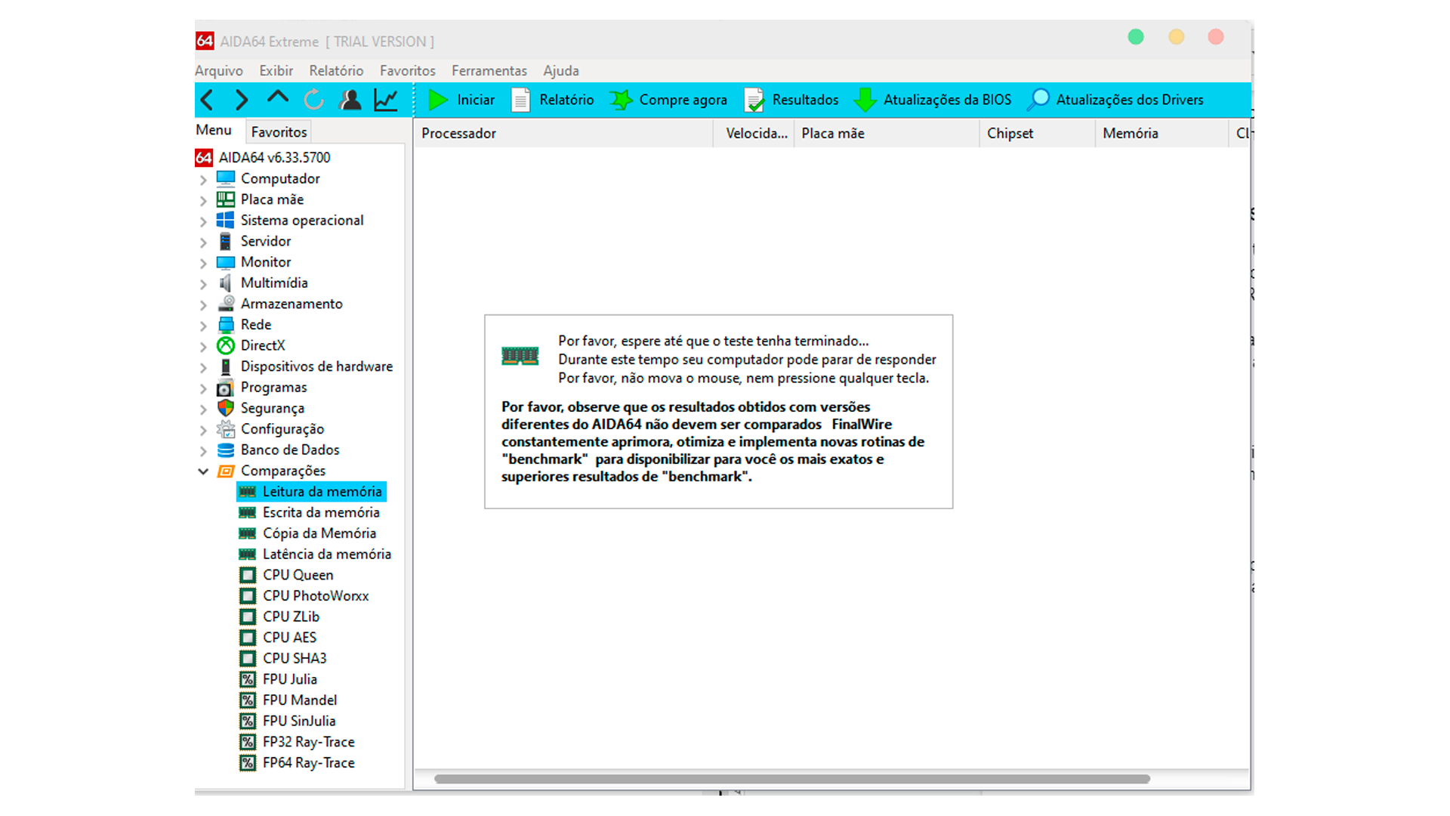Viewport: 1450px width, 816px height.
Task: Expand the Sistema operacional node
Action: pos(203,221)
